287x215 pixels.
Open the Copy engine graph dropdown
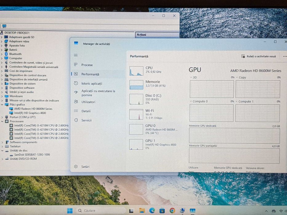[x=237, y=77]
